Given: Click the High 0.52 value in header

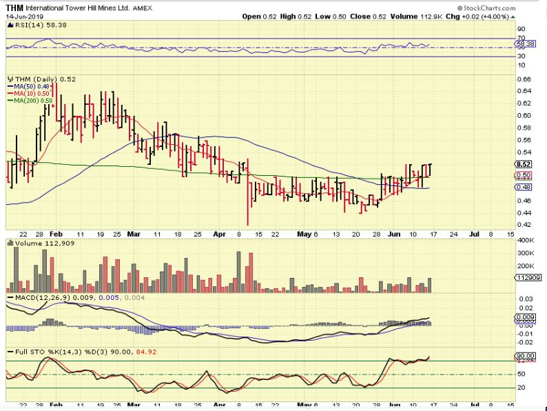Looking at the screenshot, I should [295, 17].
